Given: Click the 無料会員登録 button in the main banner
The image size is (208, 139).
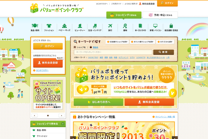Looking at the screenshot, I should pos(149,102).
